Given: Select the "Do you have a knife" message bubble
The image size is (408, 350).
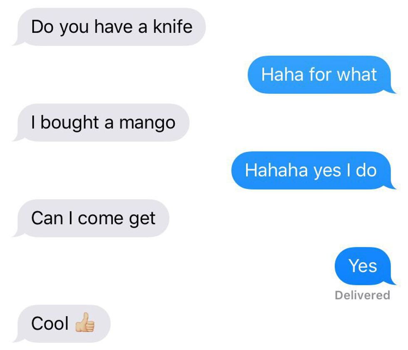Looking at the screenshot, I should (109, 27).
